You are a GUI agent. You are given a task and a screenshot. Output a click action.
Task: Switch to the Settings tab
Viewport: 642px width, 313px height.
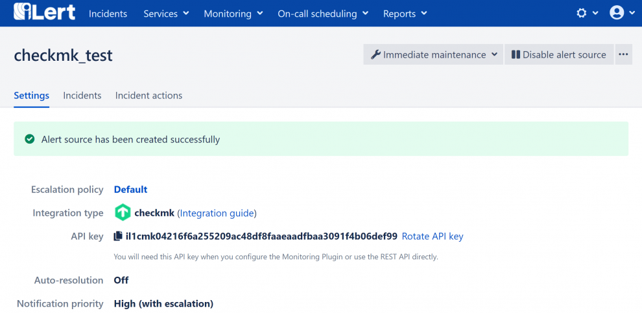32,96
